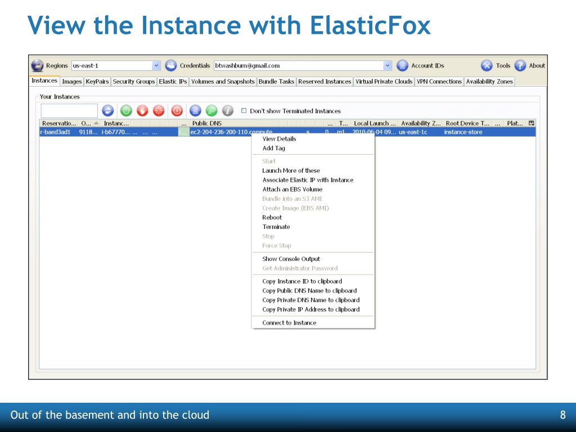The image size is (576, 432).
Task: Open the Bundle Tasks tab
Action: (x=276, y=82)
